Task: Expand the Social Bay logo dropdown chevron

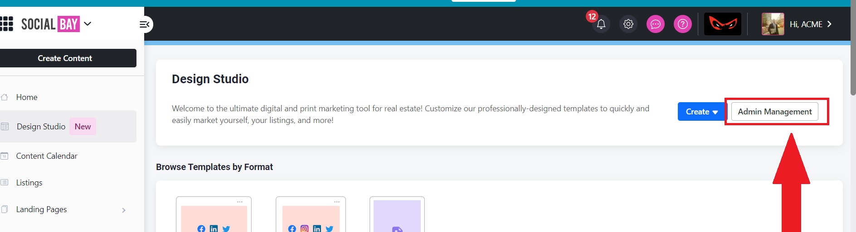Action: click(x=88, y=24)
